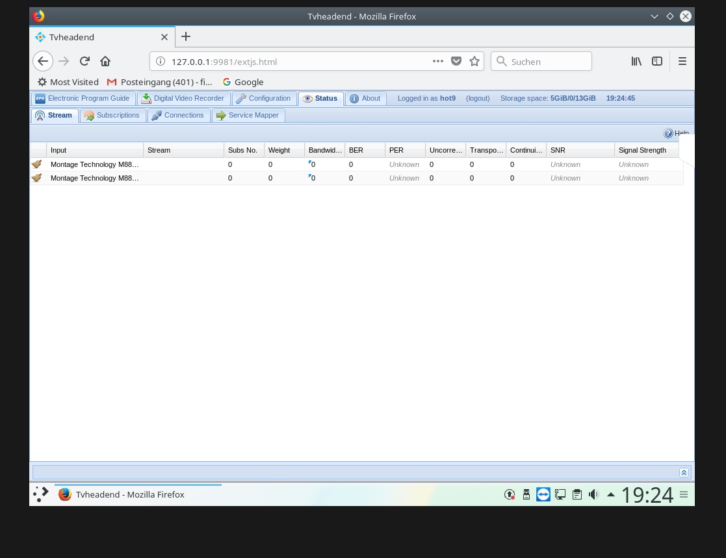This screenshot has width=726, height=558.
Task: Open the KDE application launcher
Action: pyautogui.click(x=41, y=494)
